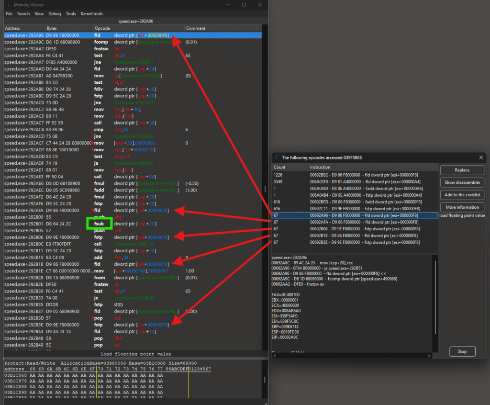Click the Replace button
The image size is (490, 405).
[462, 170]
